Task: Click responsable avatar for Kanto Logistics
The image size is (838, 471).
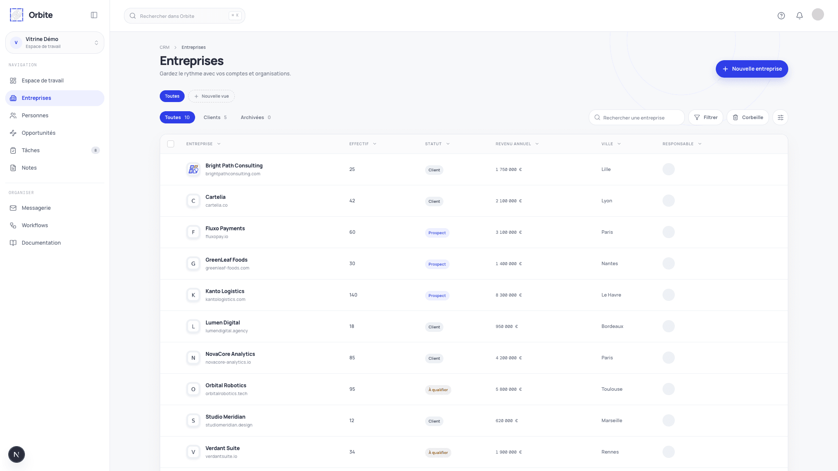Action: (669, 295)
